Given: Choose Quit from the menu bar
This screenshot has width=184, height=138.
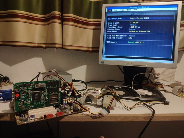Looking at the screenshot, I should (x=135, y=10).
